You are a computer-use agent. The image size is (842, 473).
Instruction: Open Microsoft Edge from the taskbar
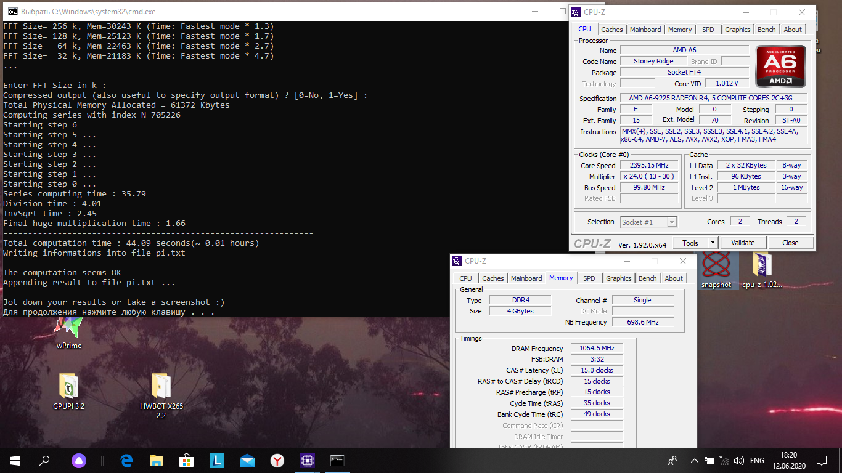point(127,460)
